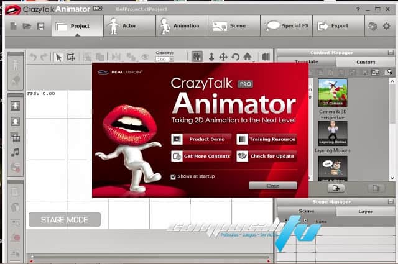Open Preferences with the gear icon
This screenshot has height=264, width=398.
pyautogui.click(x=387, y=26)
